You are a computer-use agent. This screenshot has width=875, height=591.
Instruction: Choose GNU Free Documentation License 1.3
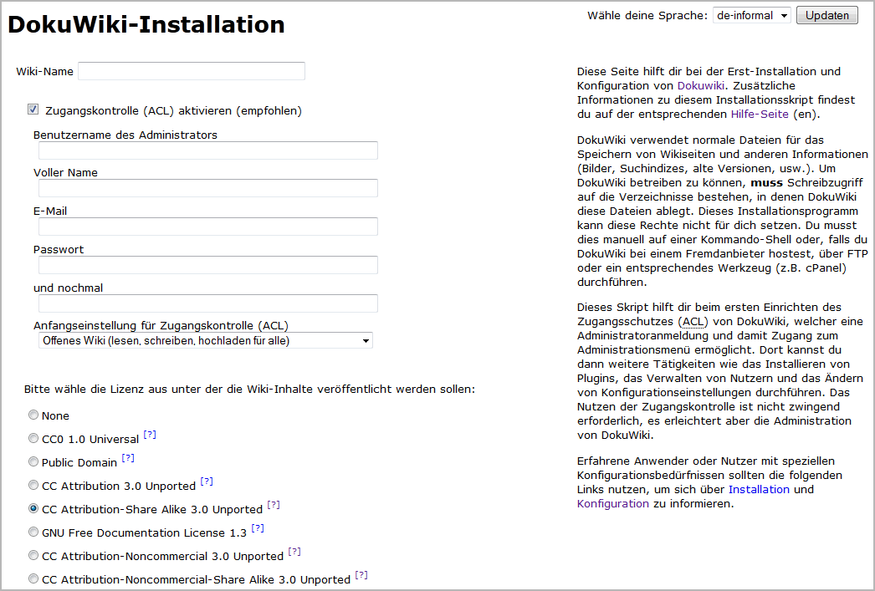[x=33, y=532]
